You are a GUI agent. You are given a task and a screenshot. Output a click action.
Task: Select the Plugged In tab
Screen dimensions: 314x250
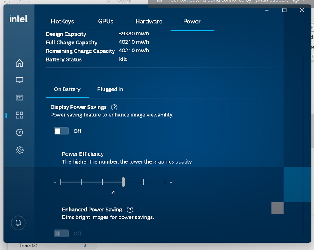110,89
